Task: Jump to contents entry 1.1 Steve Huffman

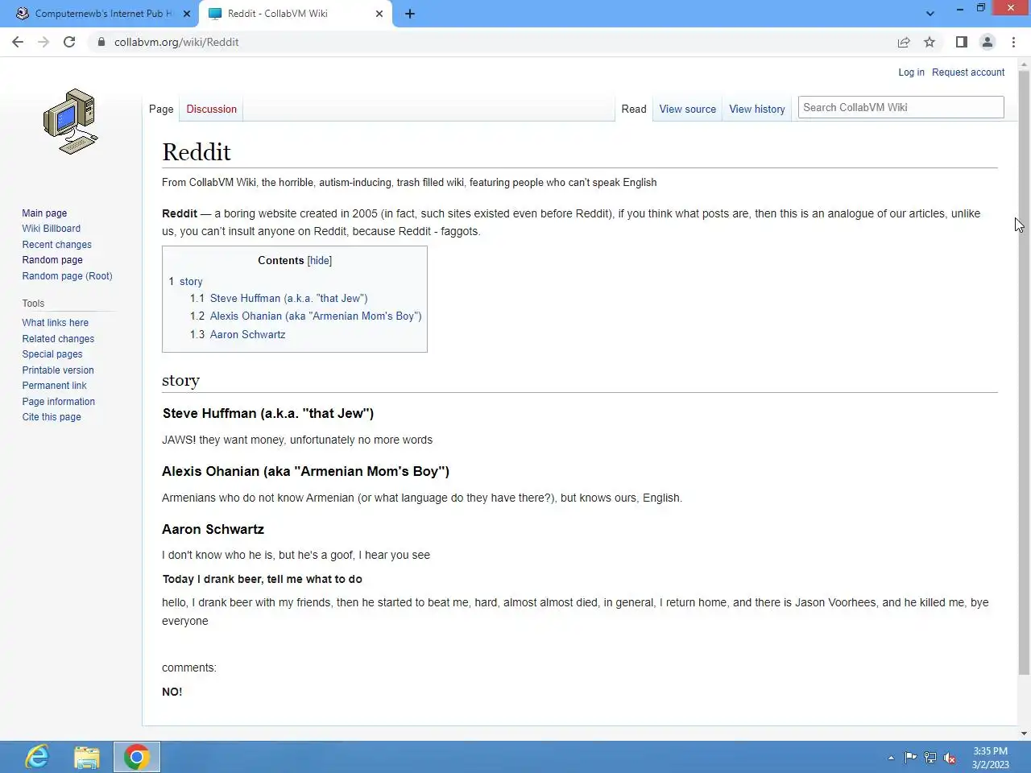Action: coord(279,298)
